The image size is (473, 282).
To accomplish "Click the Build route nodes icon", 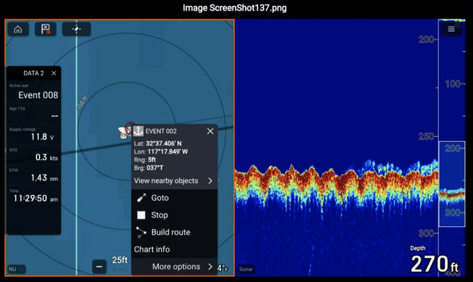I will click(141, 232).
